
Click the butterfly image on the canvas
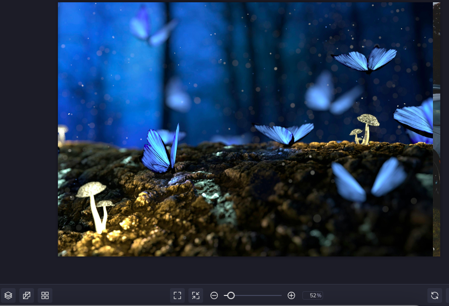click(245, 129)
